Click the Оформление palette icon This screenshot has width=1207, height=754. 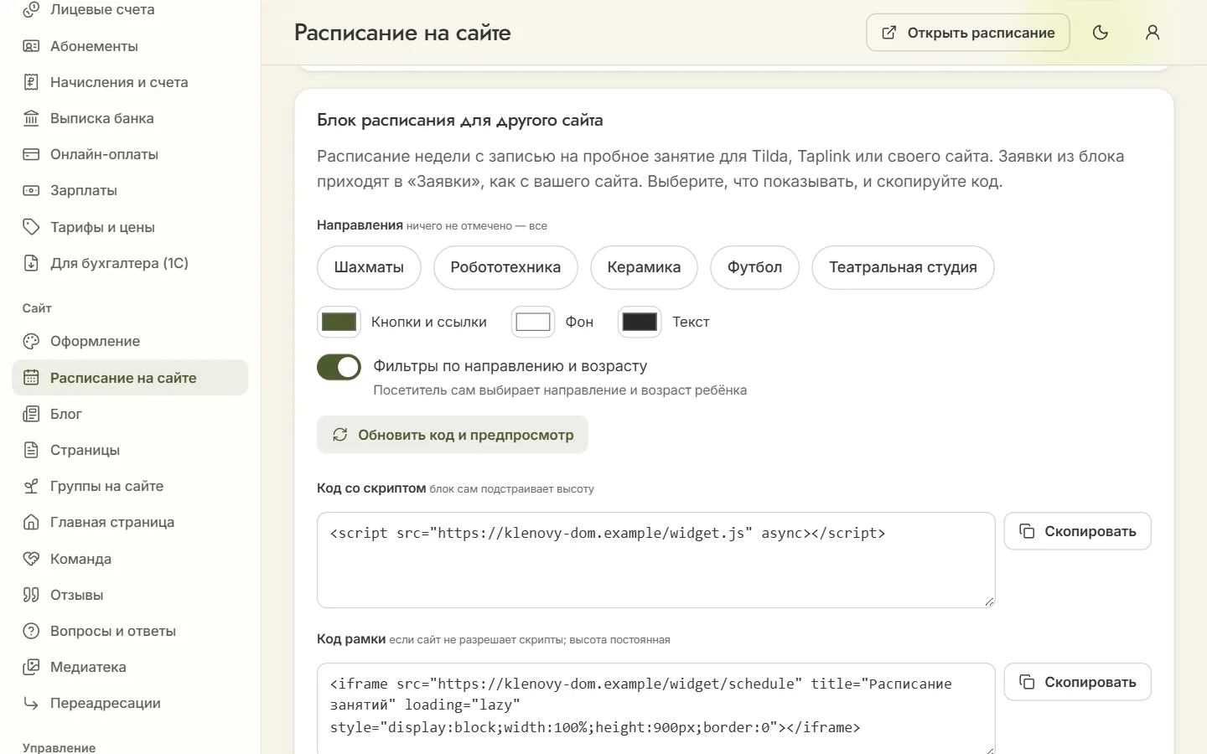pyautogui.click(x=31, y=341)
